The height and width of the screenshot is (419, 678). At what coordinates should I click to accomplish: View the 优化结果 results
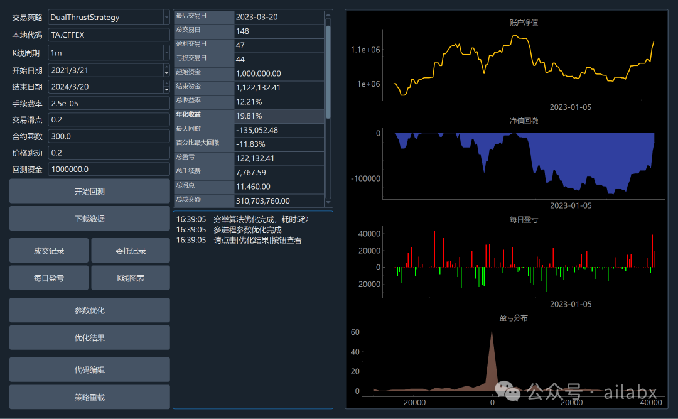pyautogui.click(x=90, y=337)
